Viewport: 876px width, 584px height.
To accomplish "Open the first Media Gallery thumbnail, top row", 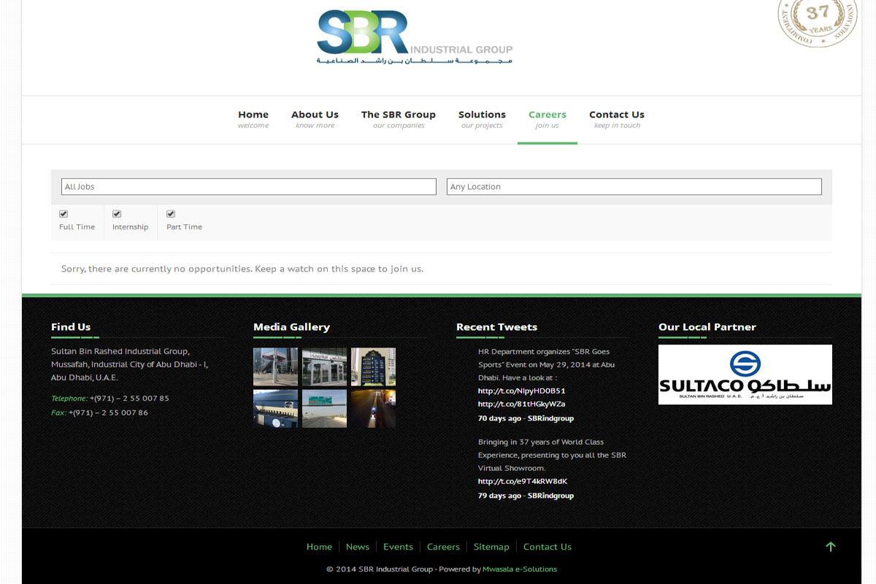I will pos(275,366).
